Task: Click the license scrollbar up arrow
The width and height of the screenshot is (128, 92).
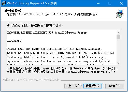Action: [119, 33]
